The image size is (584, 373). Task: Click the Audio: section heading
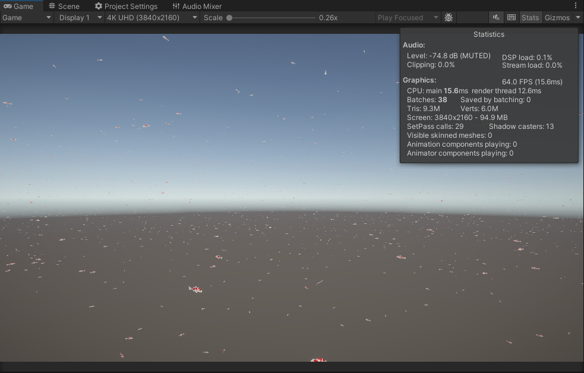(x=414, y=45)
